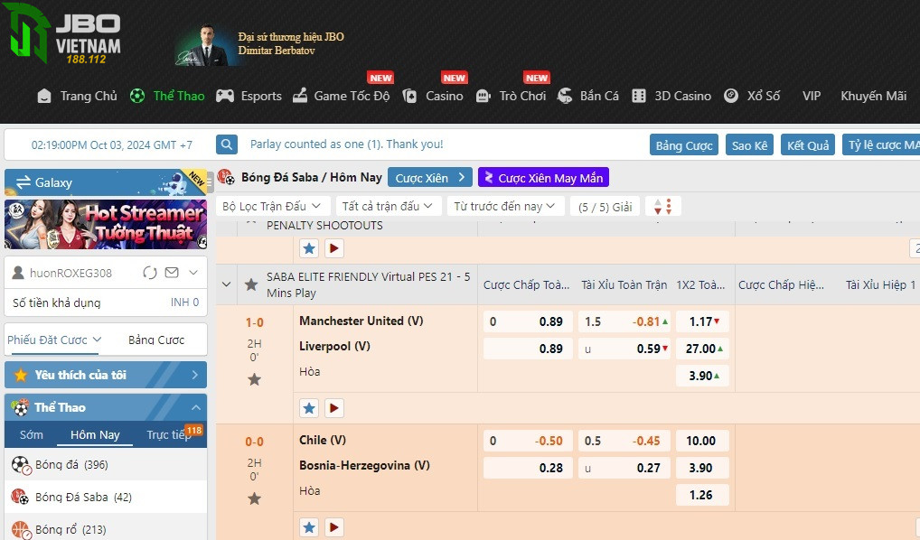Image resolution: width=920 pixels, height=540 pixels.
Task: Pick 1X2 draw odds 1.26
Action: (702, 494)
